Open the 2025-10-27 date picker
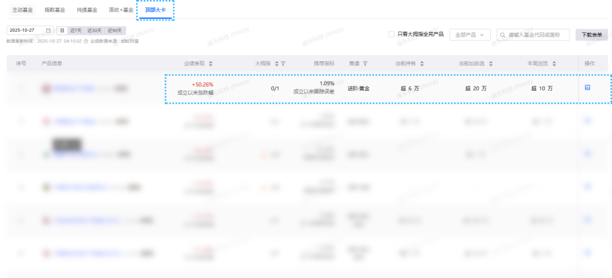Viewport: 612px width, 278px height. point(26,30)
